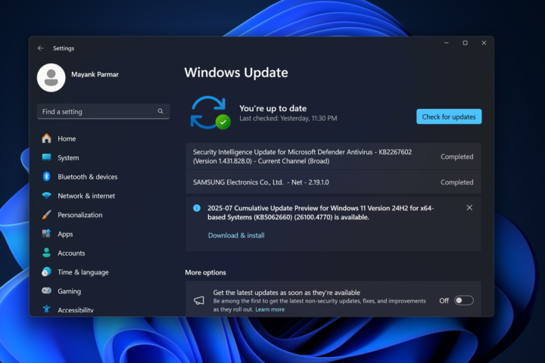Click the Download & install link
Screen dimensions: 545x363
[x=236, y=235]
